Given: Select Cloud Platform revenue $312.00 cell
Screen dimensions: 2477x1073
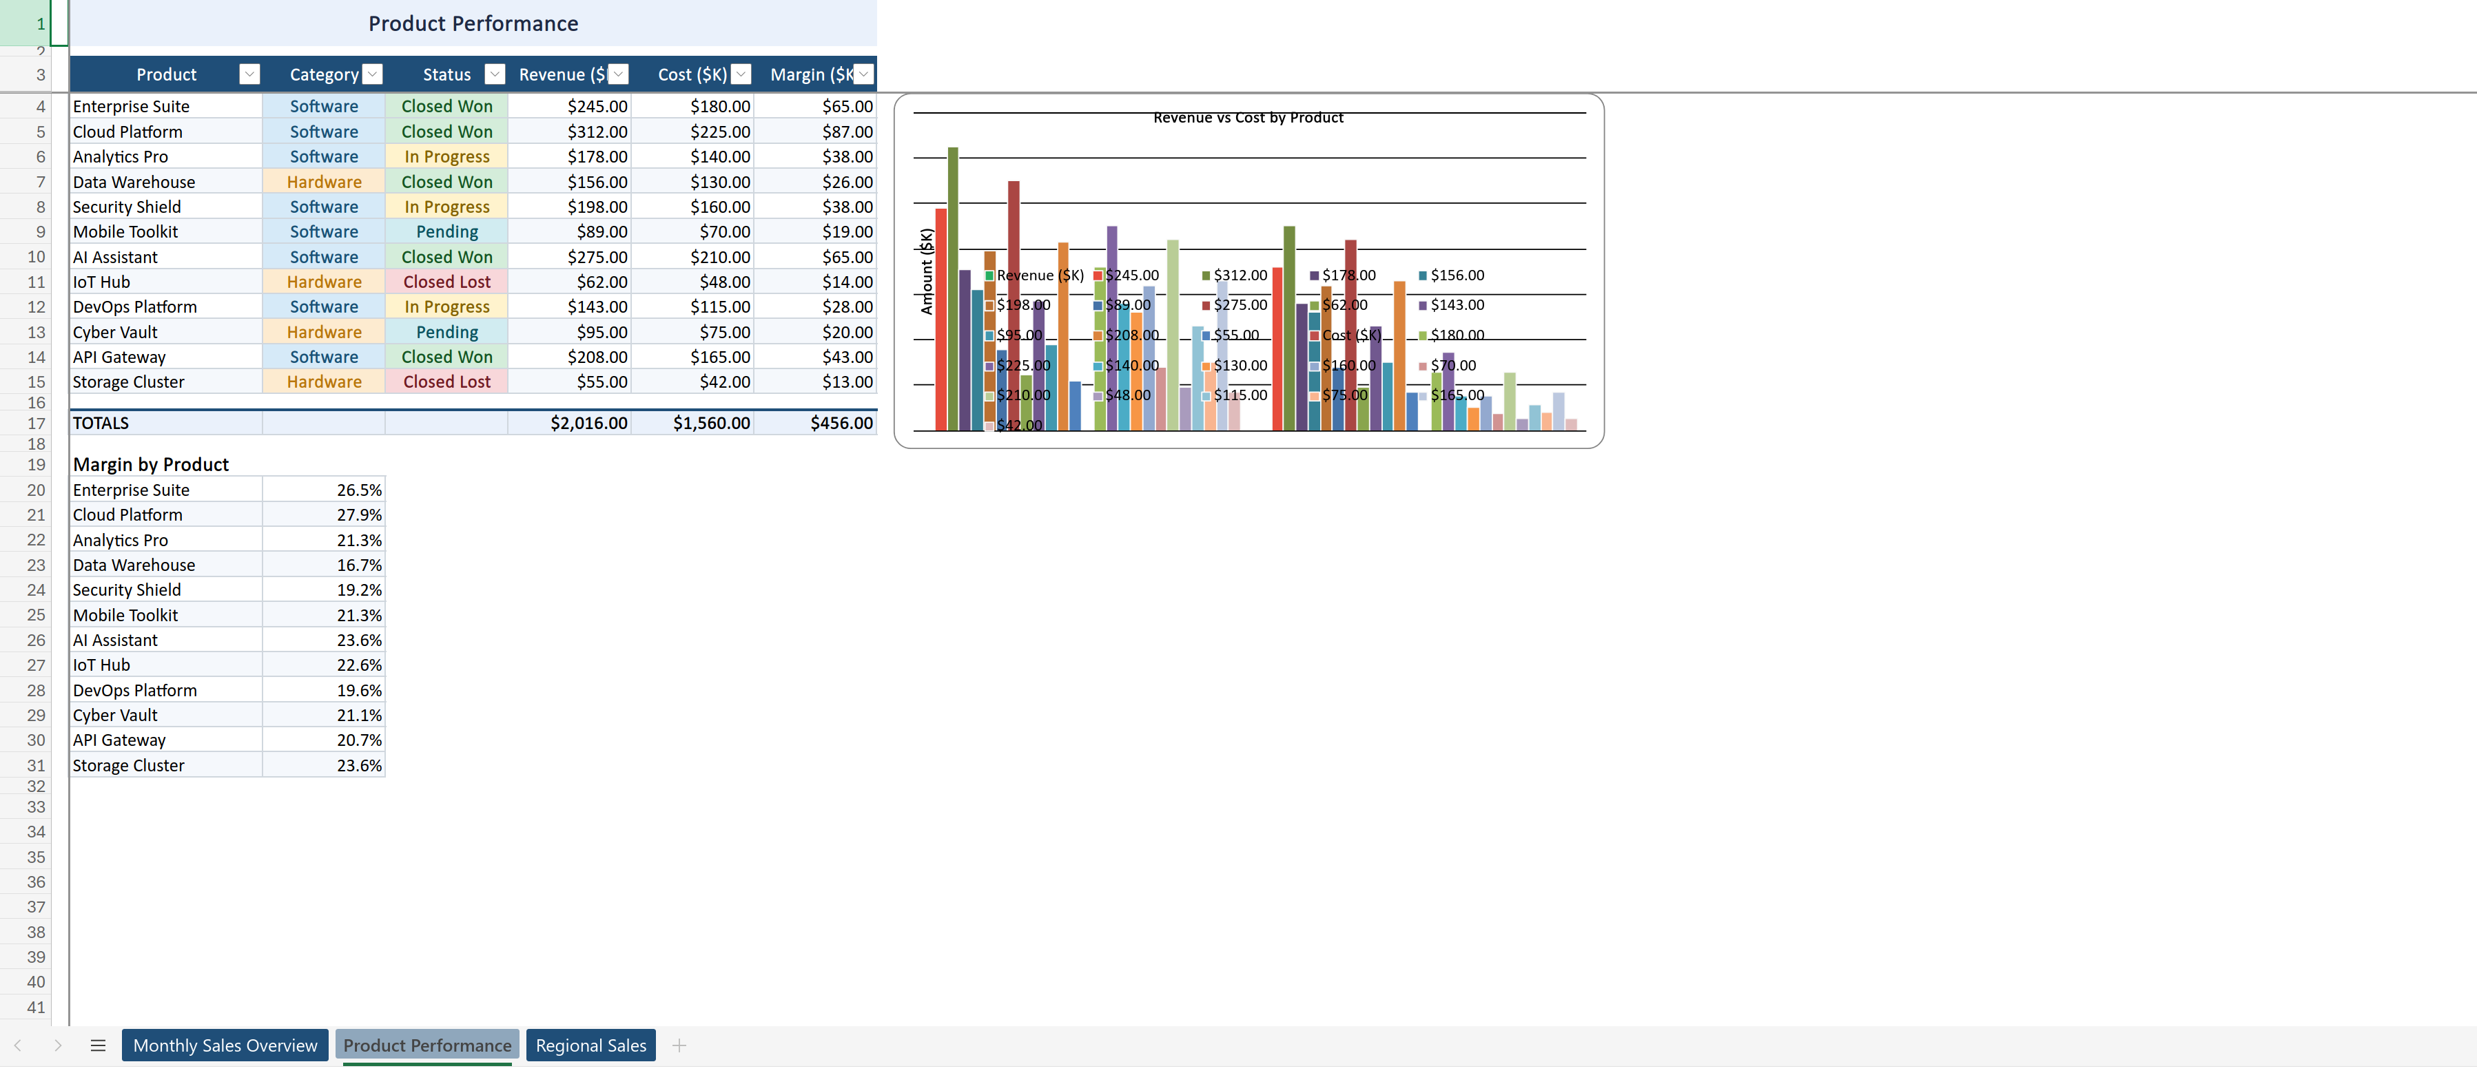Looking at the screenshot, I should [569, 132].
